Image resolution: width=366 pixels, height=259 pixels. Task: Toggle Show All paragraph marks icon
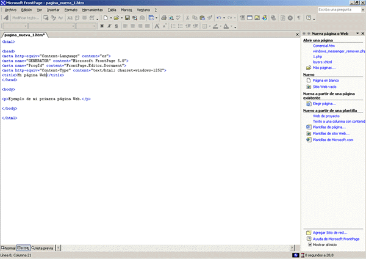pos(299,18)
